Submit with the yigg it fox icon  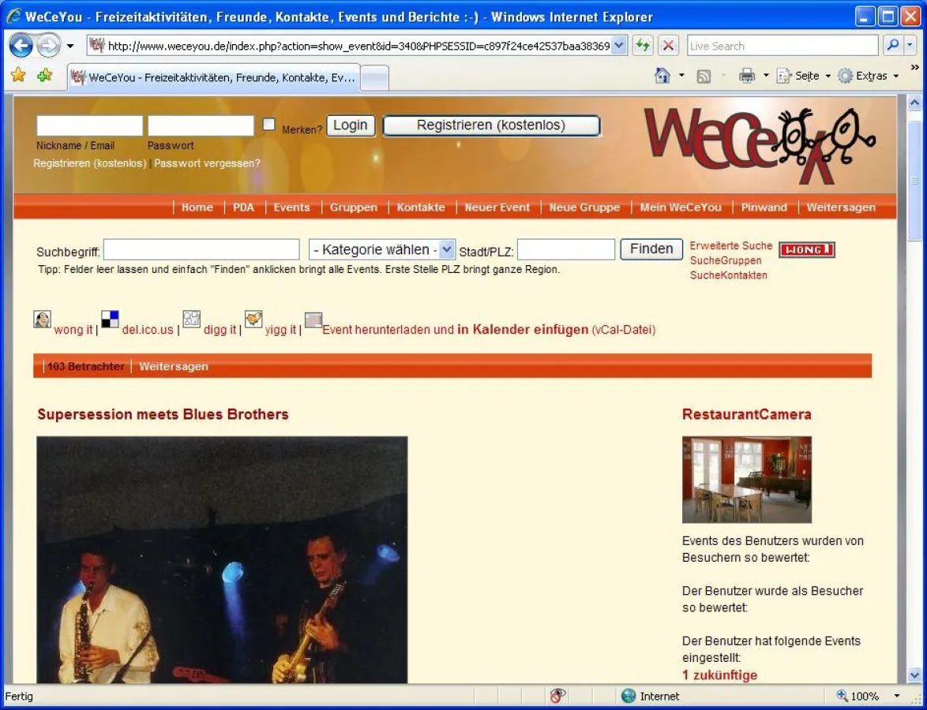tap(253, 319)
